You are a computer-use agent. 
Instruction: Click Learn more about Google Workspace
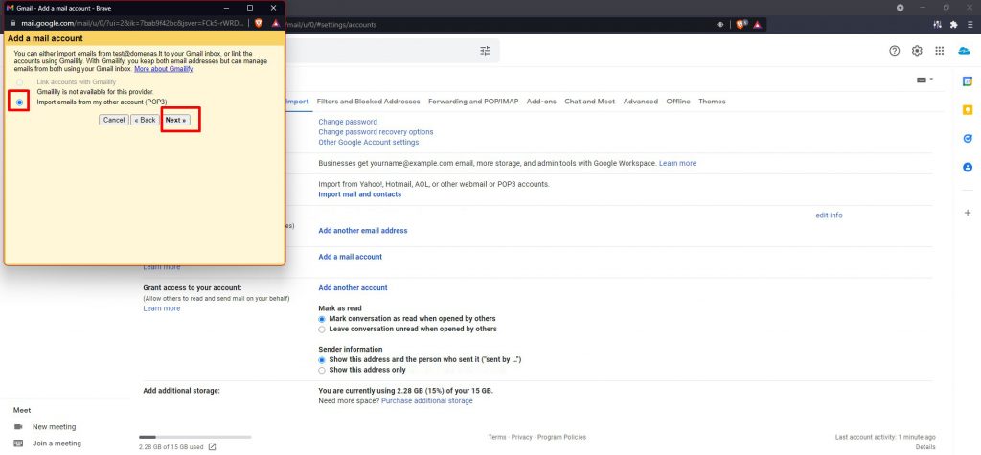[x=677, y=163]
